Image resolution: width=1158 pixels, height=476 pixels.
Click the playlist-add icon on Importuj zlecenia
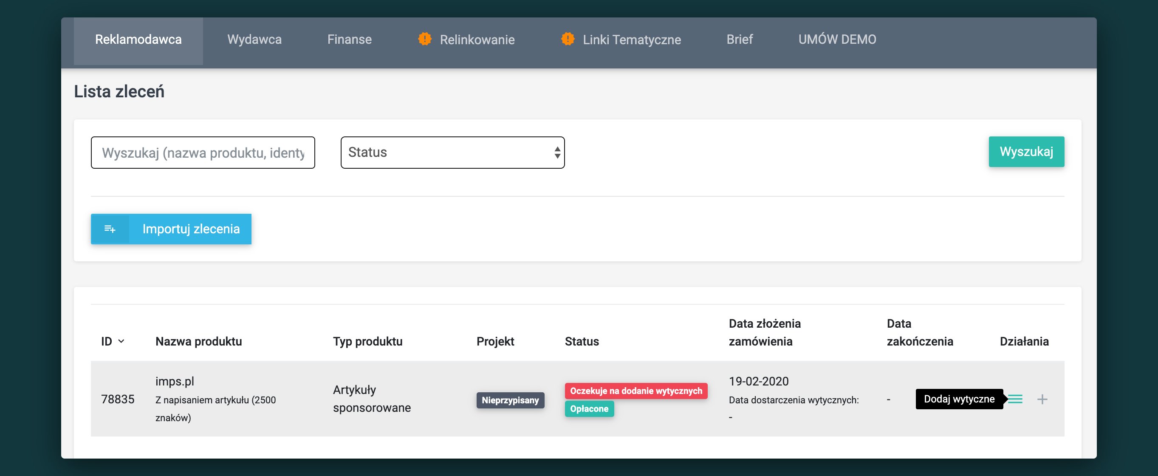click(x=110, y=229)
